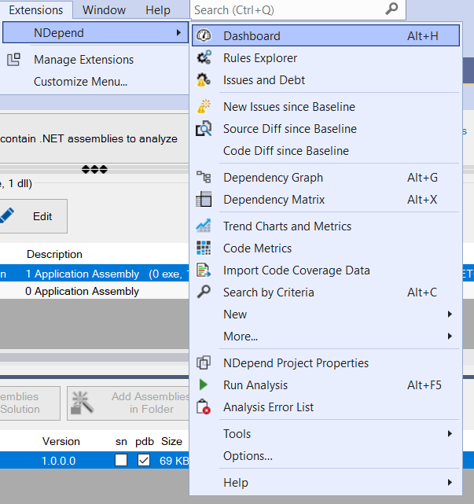Click the Dependency Matrix grid icon
Viewport: 474px width, 504px height.
(x=204, y=199)
